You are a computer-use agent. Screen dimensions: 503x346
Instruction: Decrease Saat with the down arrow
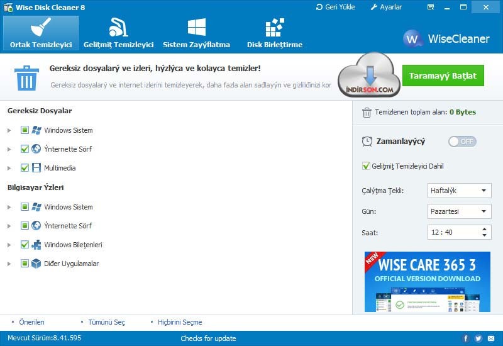tap(484, 235)
